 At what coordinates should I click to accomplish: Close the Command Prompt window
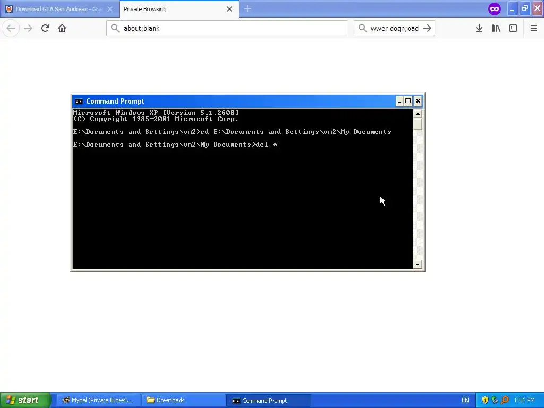pyautogui.click(x=418, y=101)
